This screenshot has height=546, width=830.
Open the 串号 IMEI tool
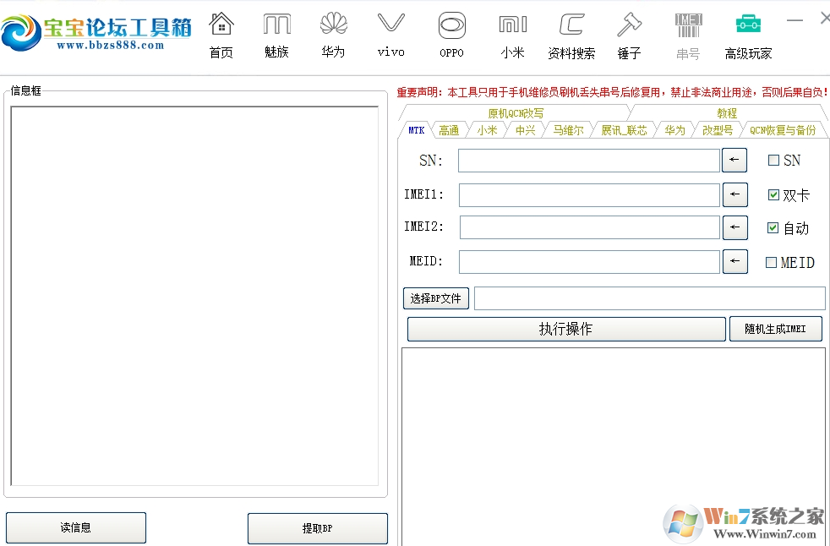tap(688, 34)
